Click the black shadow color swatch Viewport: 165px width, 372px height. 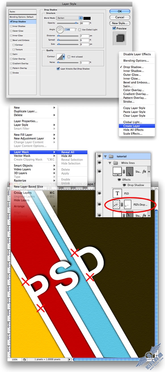pyautogui.click(x=87, y=18)
